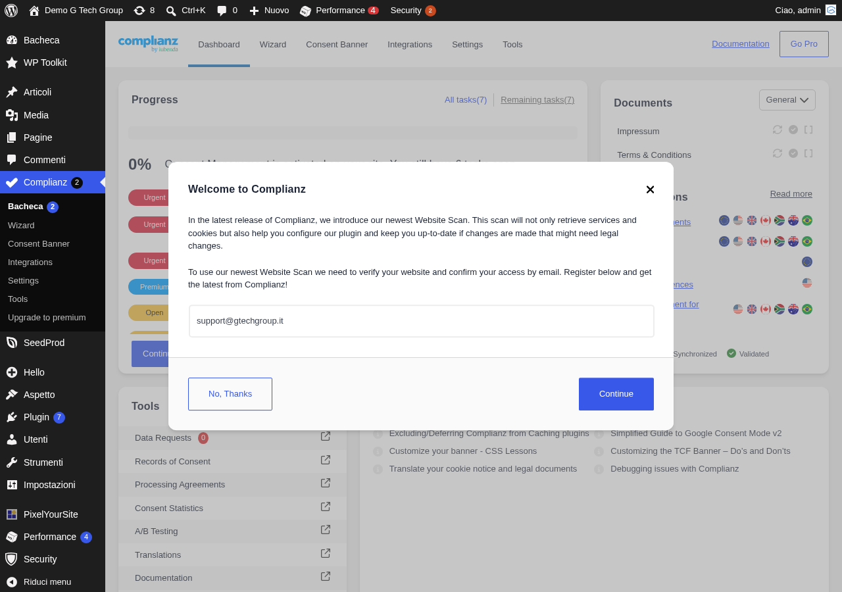Click sync icon for Impressum row

pos(778,130)
